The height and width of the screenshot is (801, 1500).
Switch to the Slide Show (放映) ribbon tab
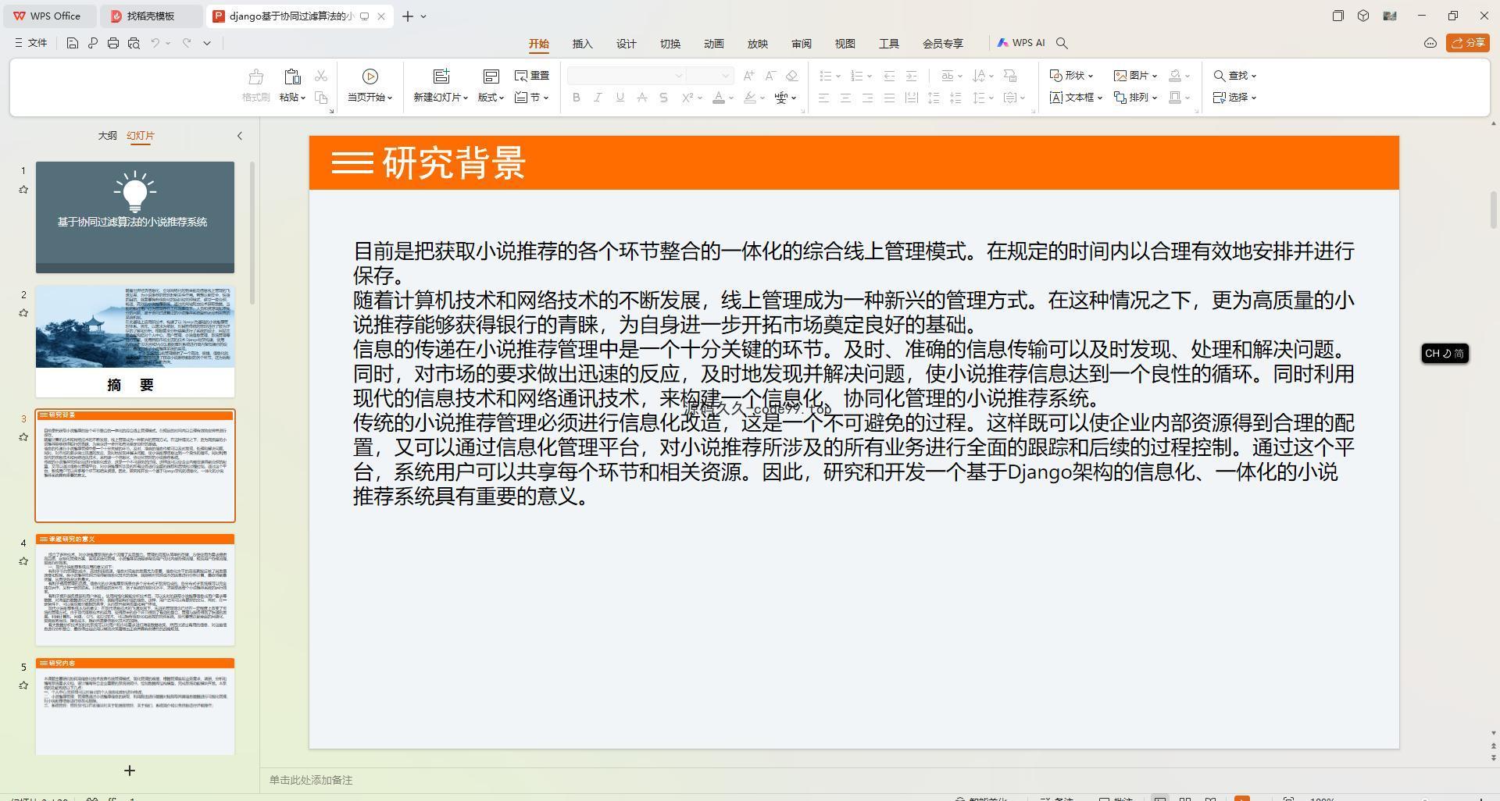click(758, 44)
